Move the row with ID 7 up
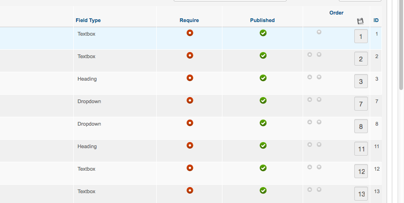 click(x=310, y=100)
